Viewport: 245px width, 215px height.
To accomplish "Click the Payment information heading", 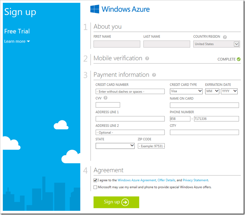I will [121, 75].
